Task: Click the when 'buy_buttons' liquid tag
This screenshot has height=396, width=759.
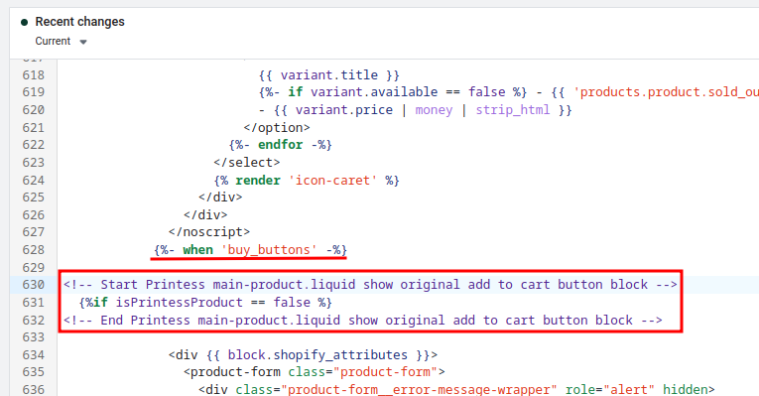Action: point(250,250)
